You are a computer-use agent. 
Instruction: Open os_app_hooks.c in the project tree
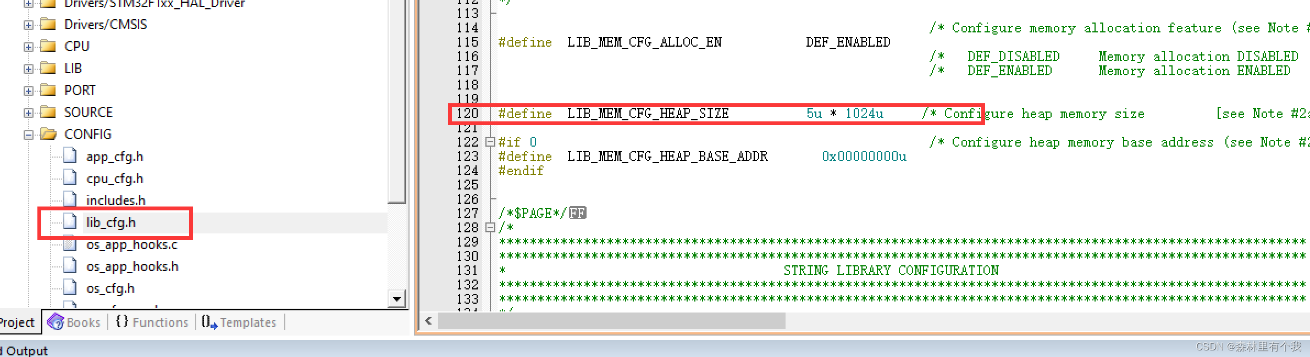[x=132, y=244]
